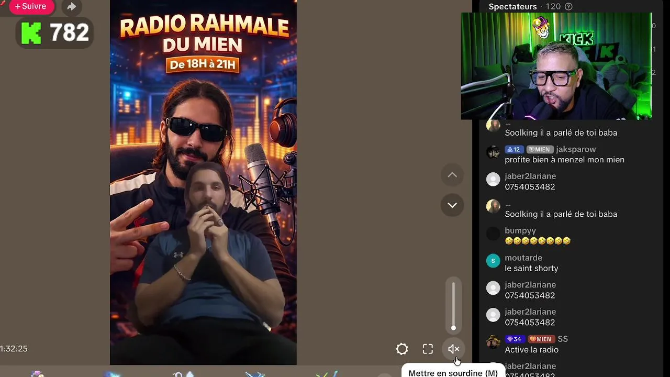The image size is (670, 377).
Task: Click the 'De 18H à 21H' banner
Action: point(203,65)
